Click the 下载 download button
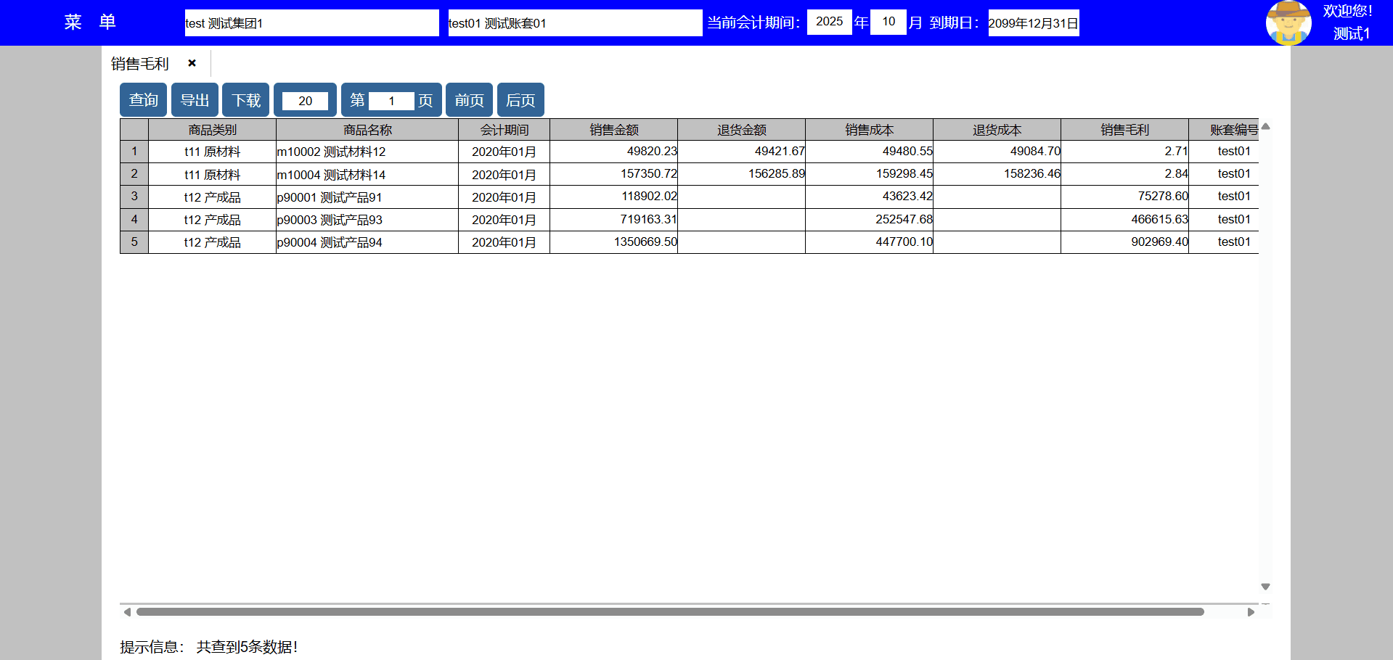1393x660 pixels. pos(245,100)
